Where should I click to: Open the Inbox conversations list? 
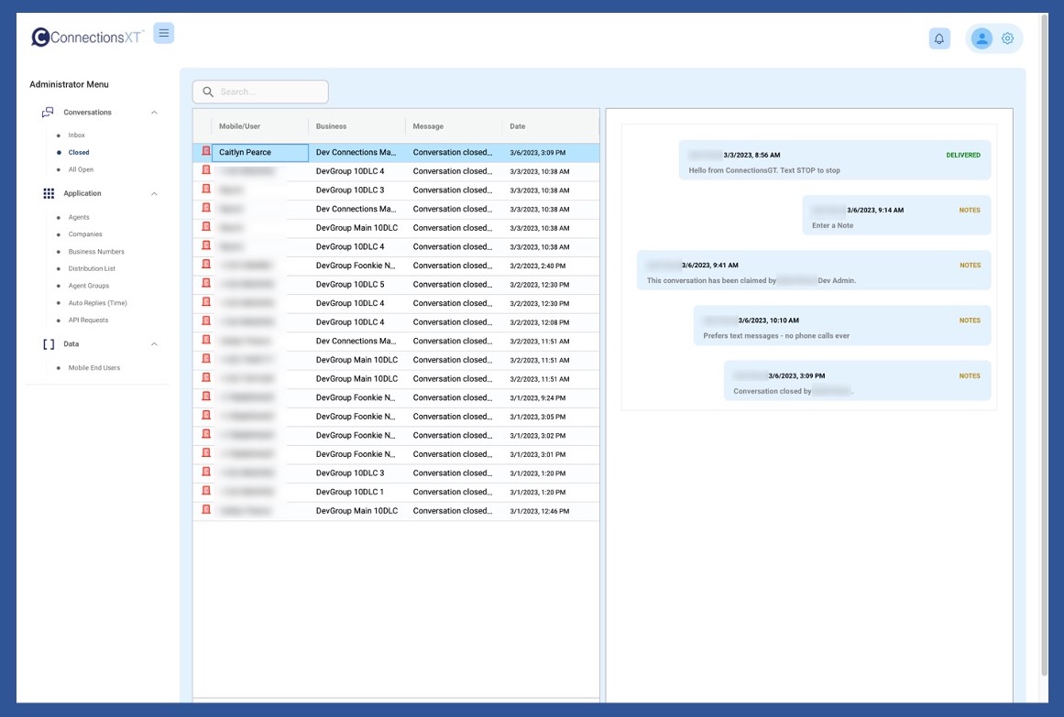76,136
